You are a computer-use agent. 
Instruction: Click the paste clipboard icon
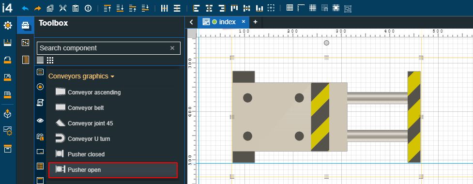point(76,8)
